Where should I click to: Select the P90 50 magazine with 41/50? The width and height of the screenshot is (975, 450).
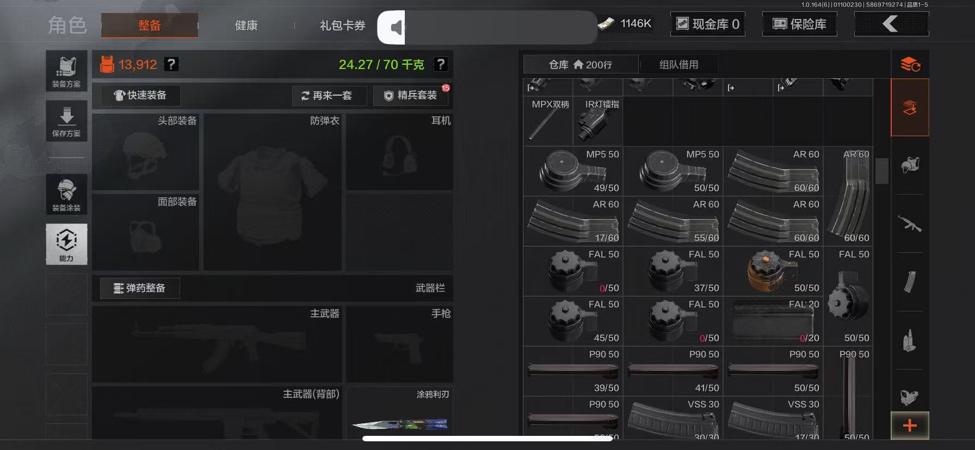673,371
